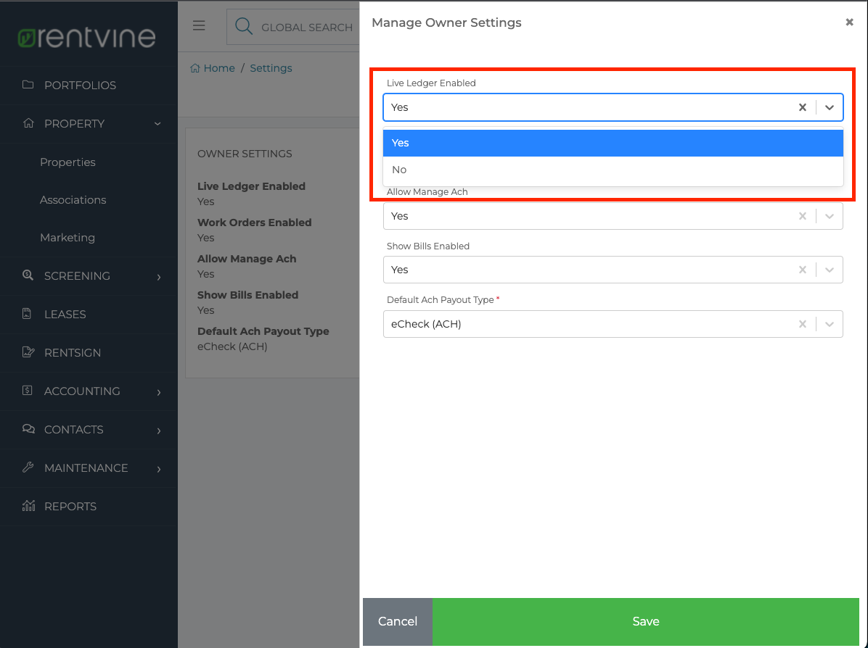The height and width of the screenshot is (648, 868).
Task: Clear the Show Bills Enabled selection
Action: [802, 270]
